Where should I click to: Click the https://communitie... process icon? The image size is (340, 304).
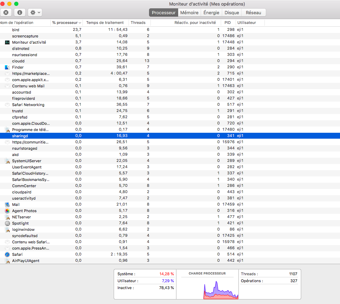click(7, 142)
